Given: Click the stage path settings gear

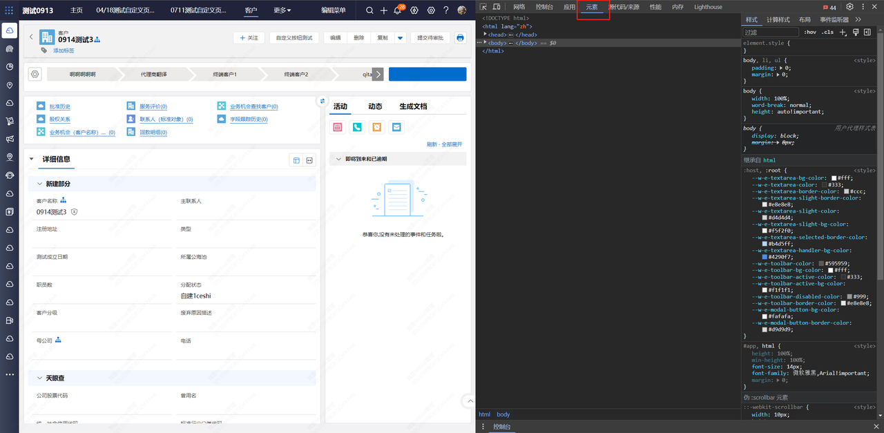Looking at the screenshot, I should [x=35, y=74].
